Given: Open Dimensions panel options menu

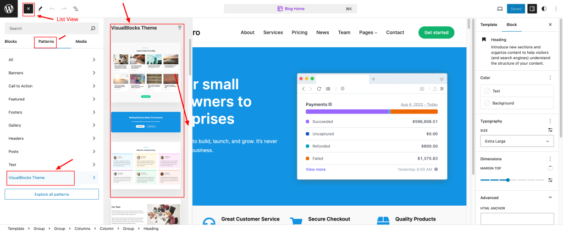Looking at the screenshot, I should [x=550, y=159].
